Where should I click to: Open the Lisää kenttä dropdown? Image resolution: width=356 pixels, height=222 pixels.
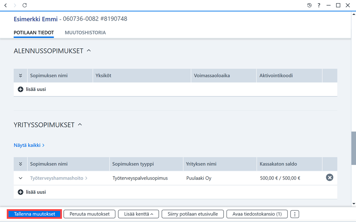[138, 214]
